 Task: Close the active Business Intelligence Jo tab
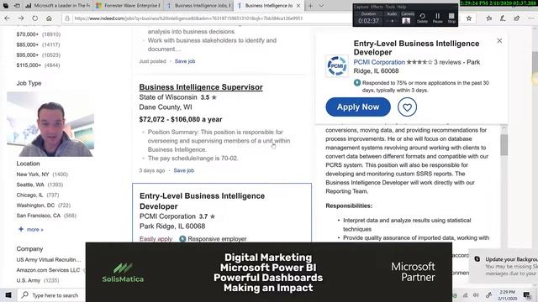(298, 6)
